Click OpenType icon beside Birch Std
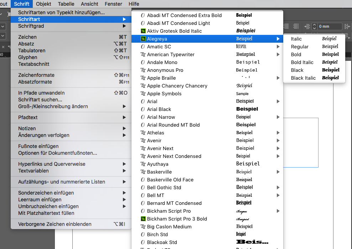This screenshot has width=352, height=249. click(143, 234)
